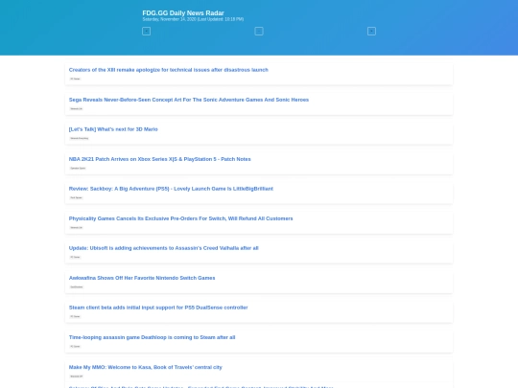Click source tag under Make My MMO headline

77,376
